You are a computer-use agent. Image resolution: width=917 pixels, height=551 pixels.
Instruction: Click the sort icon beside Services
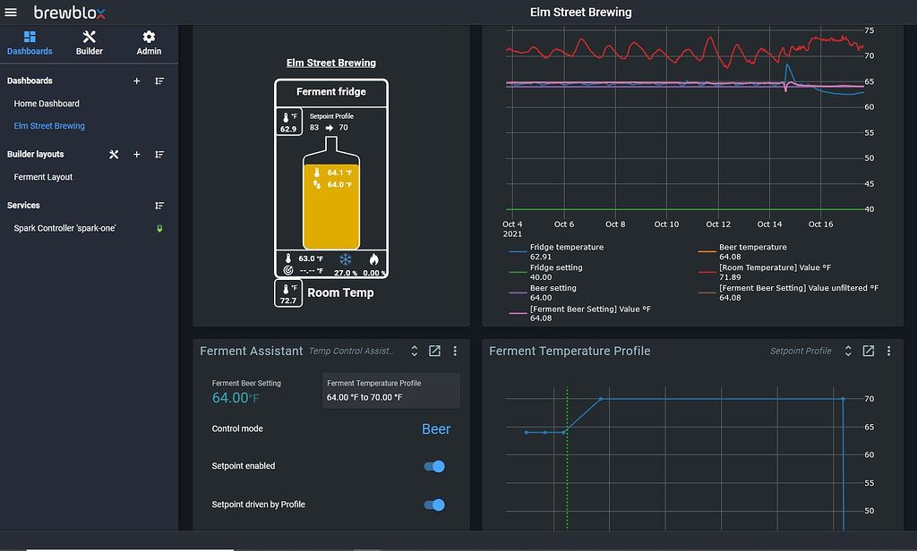159,205
